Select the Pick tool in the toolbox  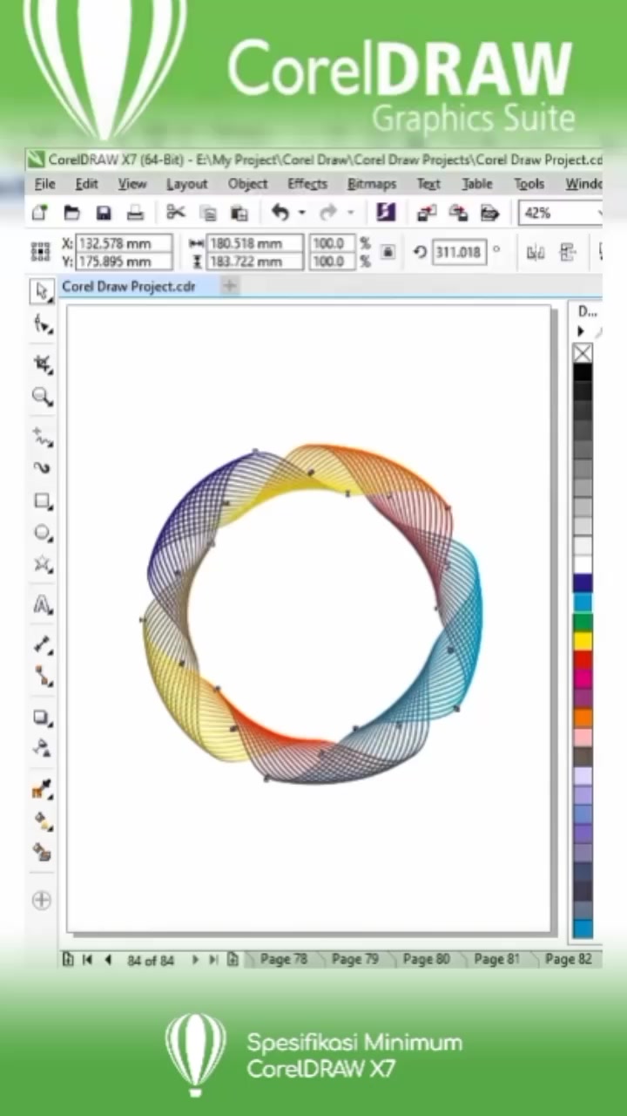(41, 292)
